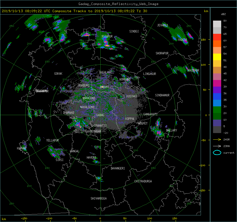Select the YADGIR city label
The image size is (237, 222).
tap(182, 40)
